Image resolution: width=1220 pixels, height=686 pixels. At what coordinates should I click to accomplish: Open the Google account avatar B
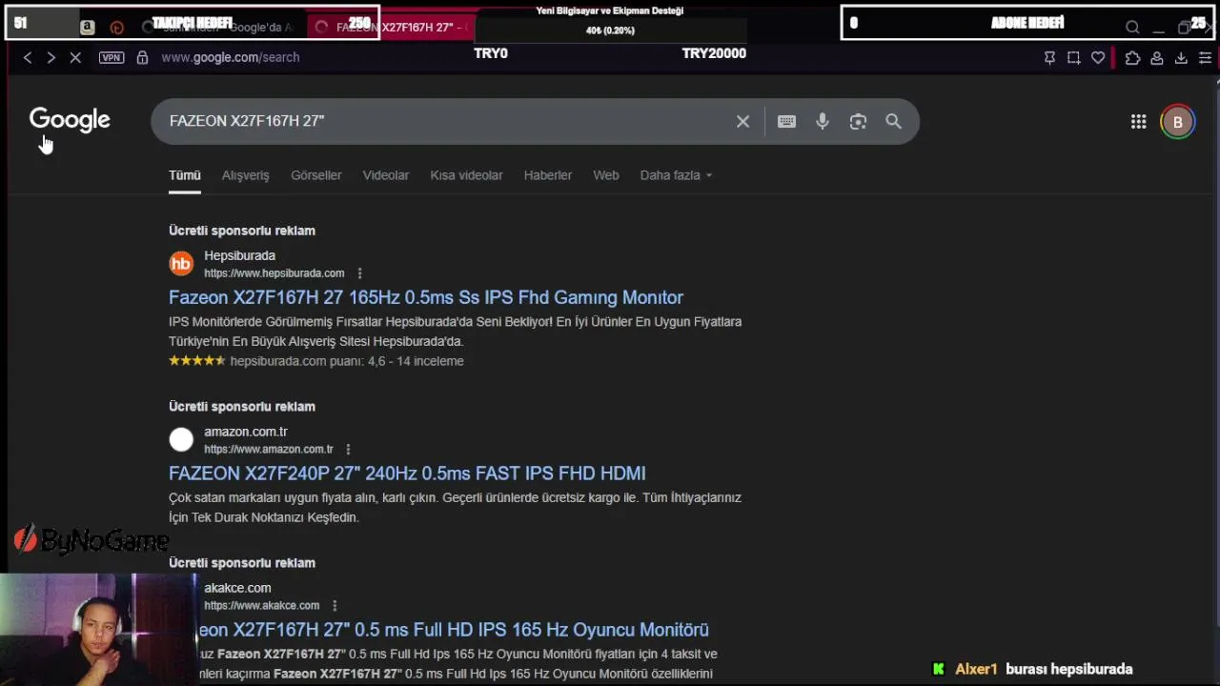pos(1177,121)
